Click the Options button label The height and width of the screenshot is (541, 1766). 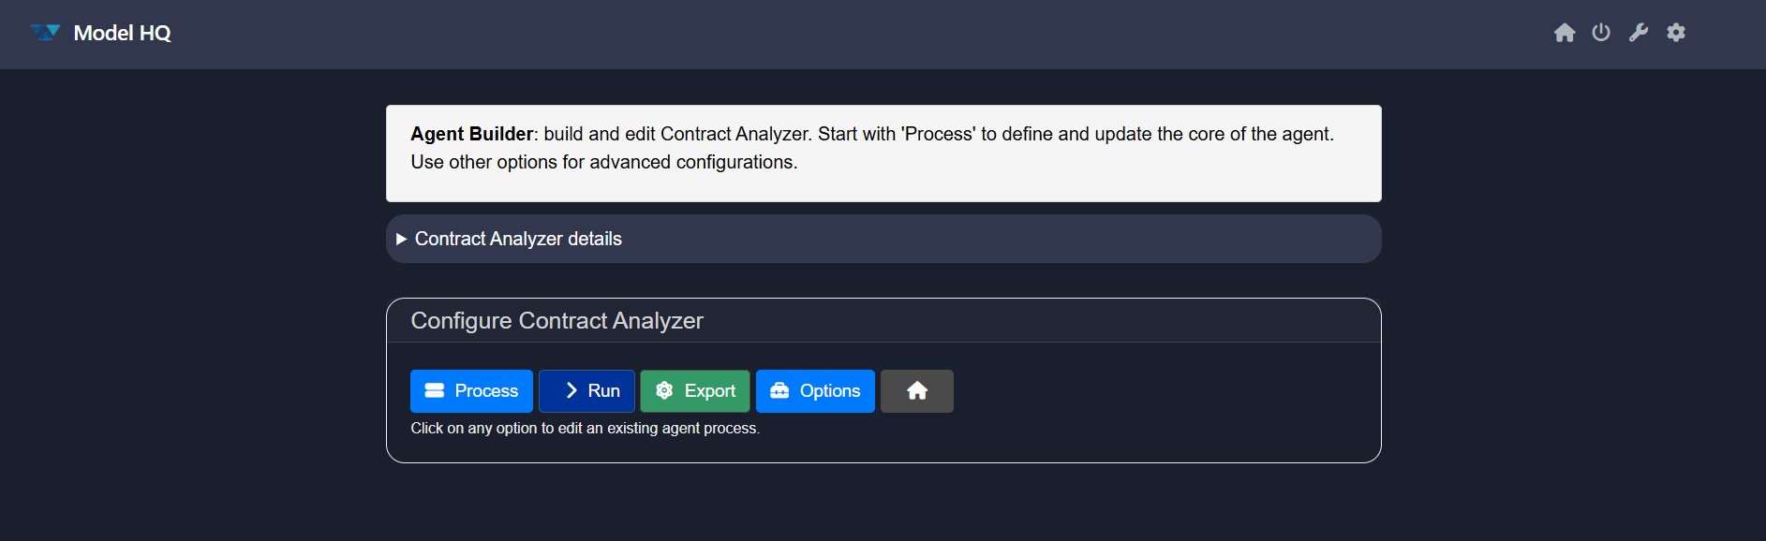(x=829, y=391)
